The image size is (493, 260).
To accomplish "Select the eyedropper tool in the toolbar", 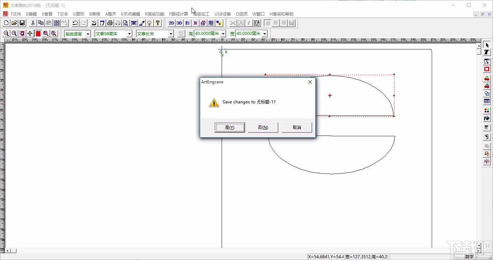I will coord(142,23).
